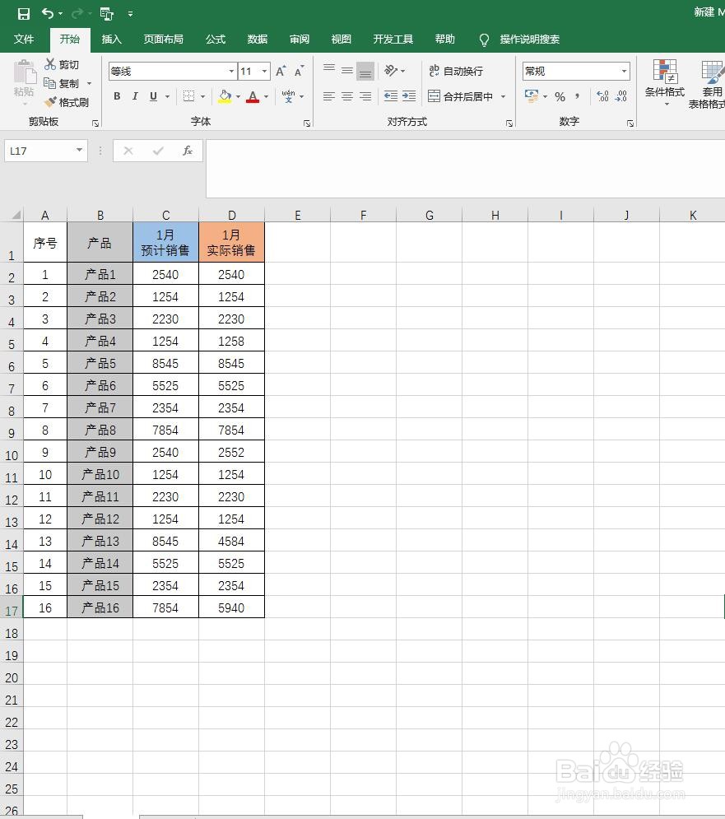The height and width of the screenshot is (819, 725).
Task: Apply comma thousands separator style
Action: tap(577, 96)
